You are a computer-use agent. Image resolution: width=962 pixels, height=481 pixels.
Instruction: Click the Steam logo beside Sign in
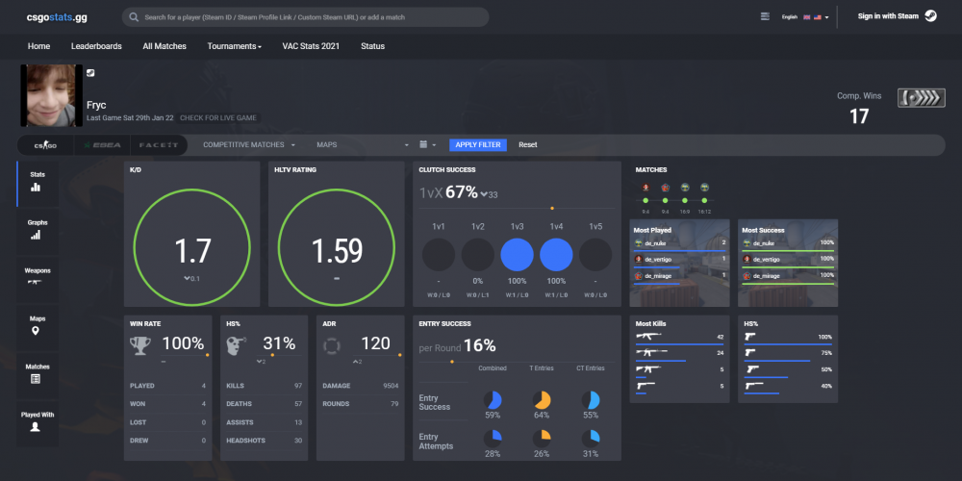930,16
